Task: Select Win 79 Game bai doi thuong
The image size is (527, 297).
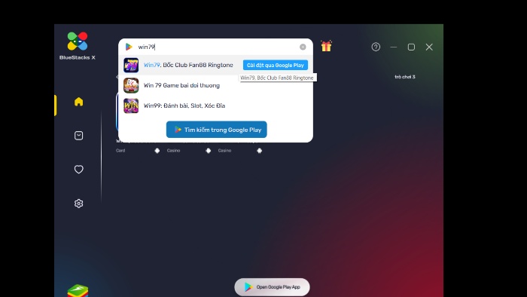Action: tap(181, 85)
